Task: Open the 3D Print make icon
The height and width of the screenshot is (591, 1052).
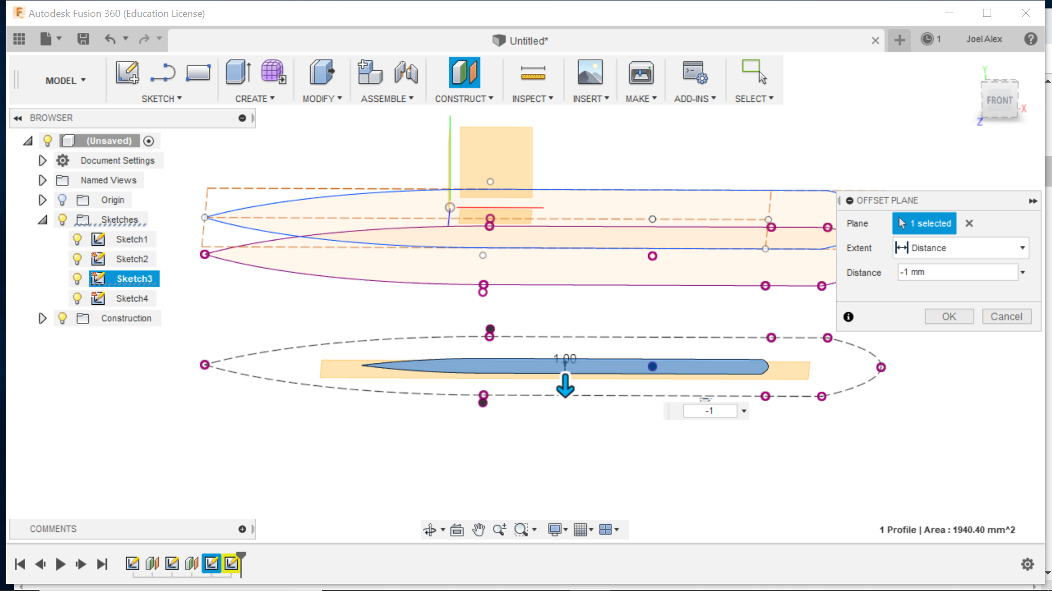Action: tap(641, 72)
